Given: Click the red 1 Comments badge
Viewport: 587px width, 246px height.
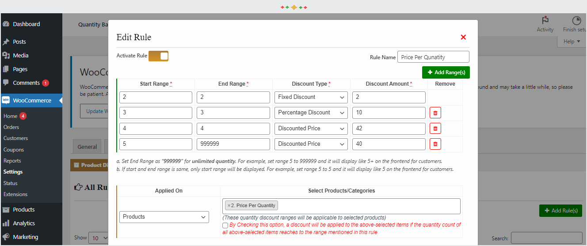Looking at the screenshot, I should point(46,83).
